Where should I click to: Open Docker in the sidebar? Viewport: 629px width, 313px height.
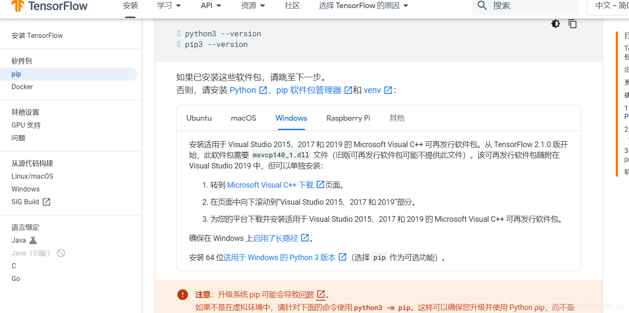(x=22, y=87)
